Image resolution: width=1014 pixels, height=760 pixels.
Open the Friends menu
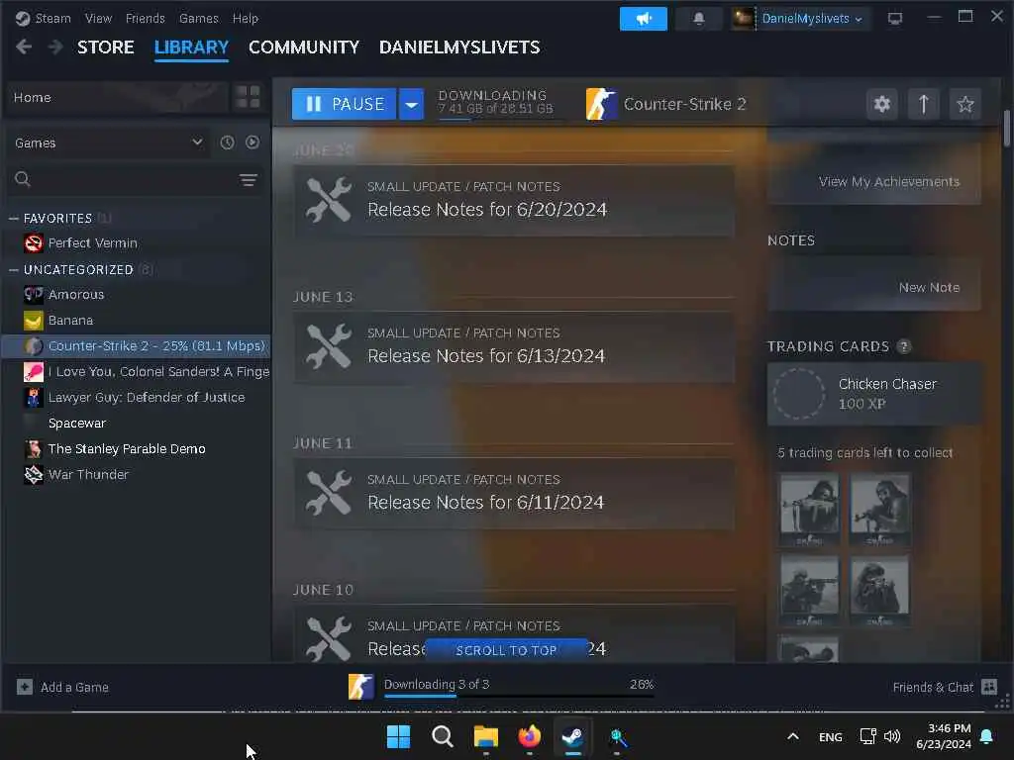[145, 18]
